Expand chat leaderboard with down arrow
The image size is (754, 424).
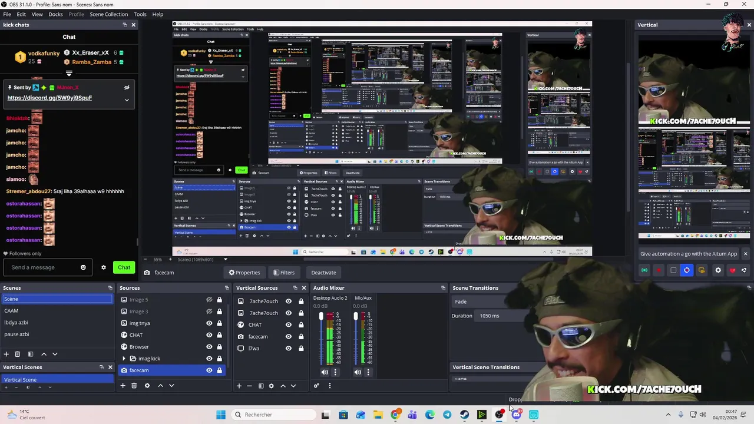[69, 74]
